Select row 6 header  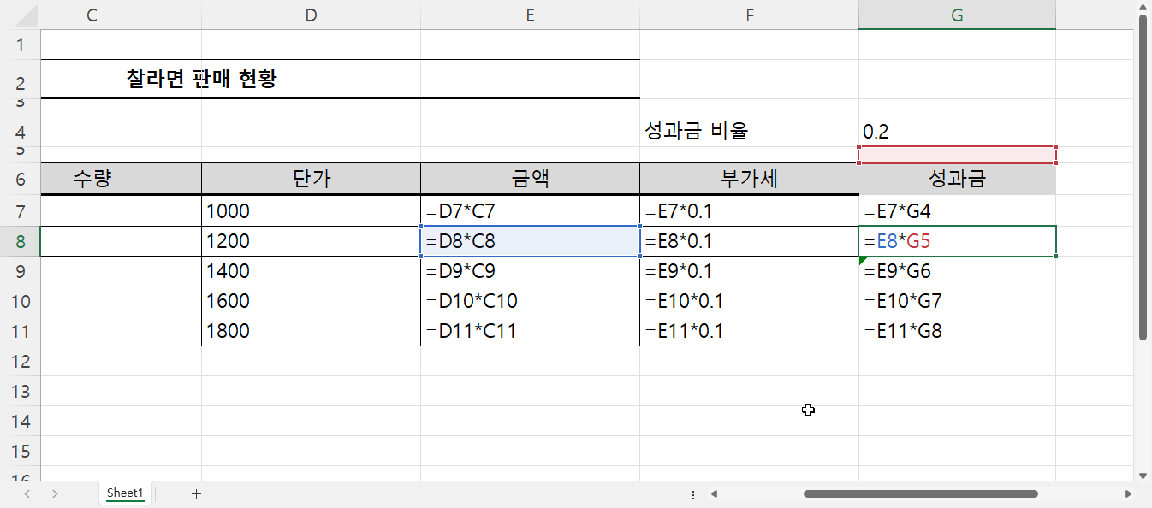[x=20, y=179]
